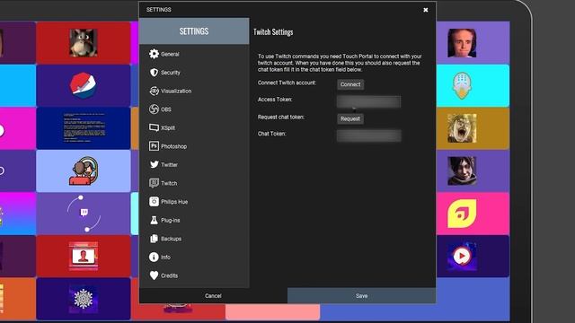Click the Backups documents icon
The image size is (575, 323).
(x=154, y=239)
